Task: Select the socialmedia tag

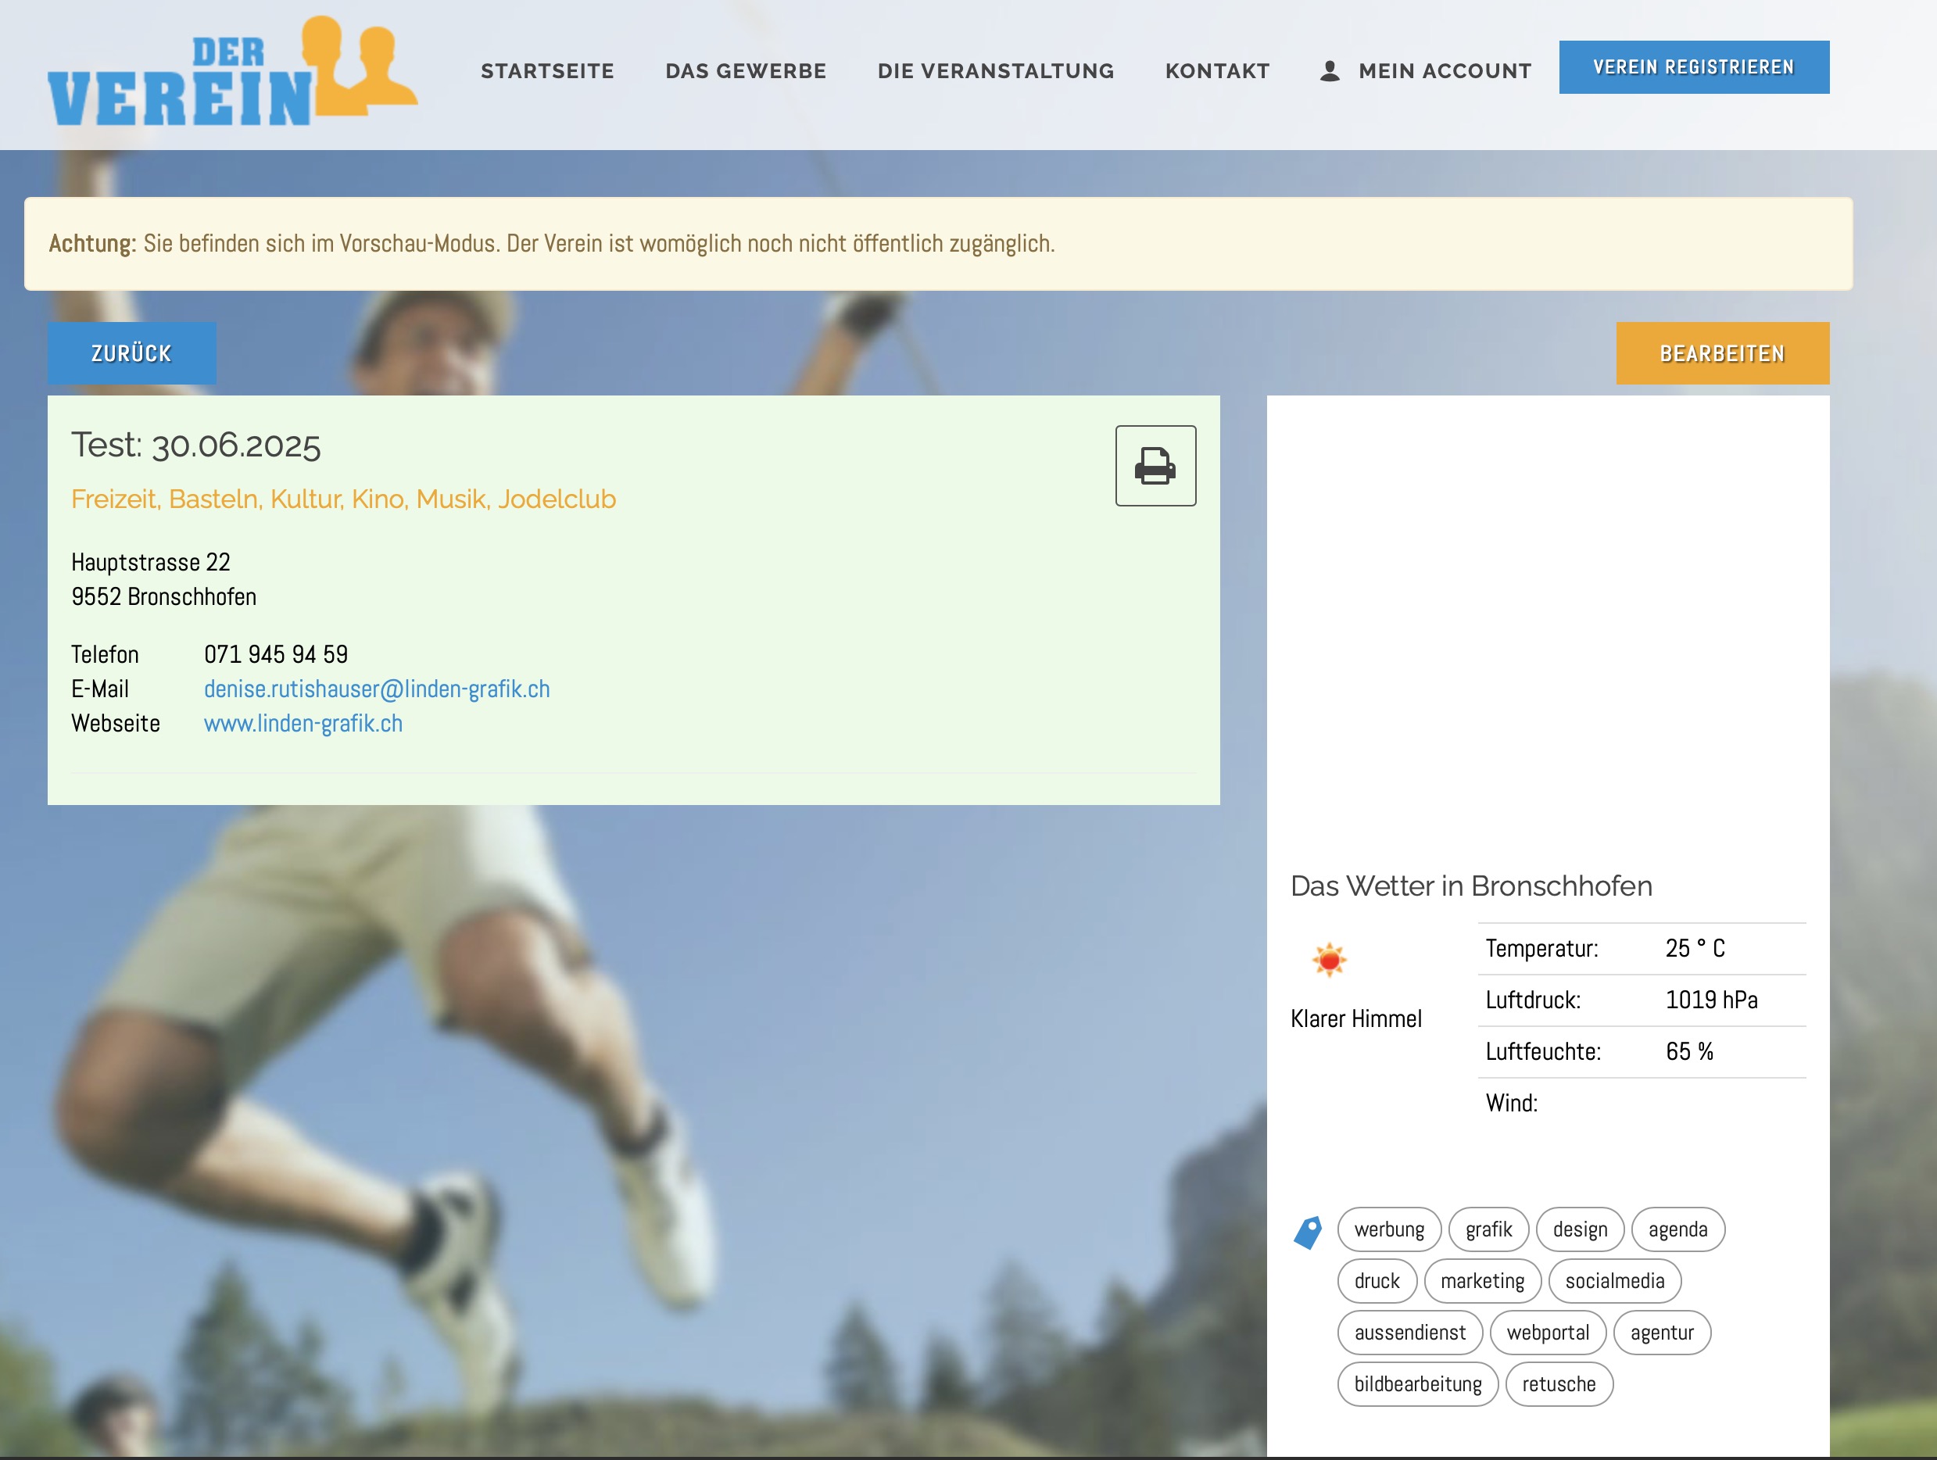Action: (1615, 1281)
